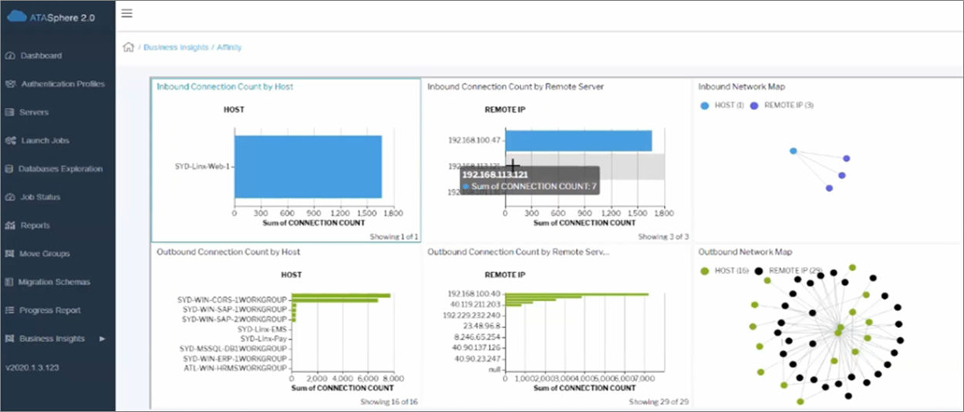
Task: Select Move Groups menu item
Action: pos(45,253)
